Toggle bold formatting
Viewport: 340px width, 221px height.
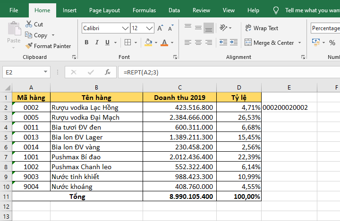(86, 43)
